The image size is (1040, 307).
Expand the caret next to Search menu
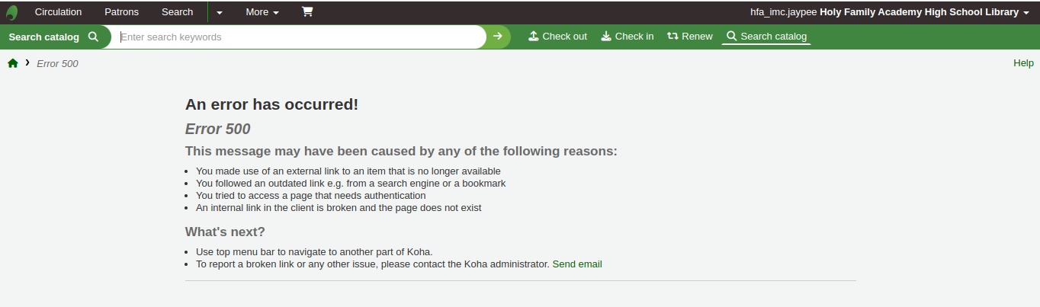[219, 12]
